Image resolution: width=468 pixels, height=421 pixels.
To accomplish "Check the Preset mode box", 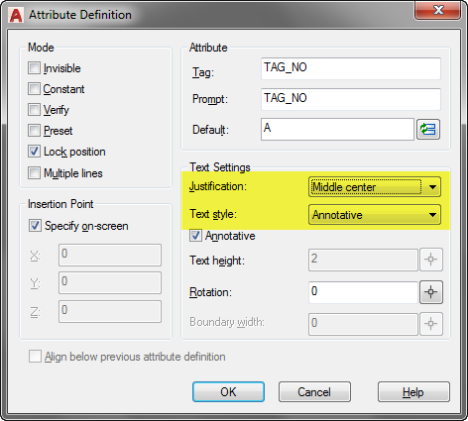I will [34, 131].
